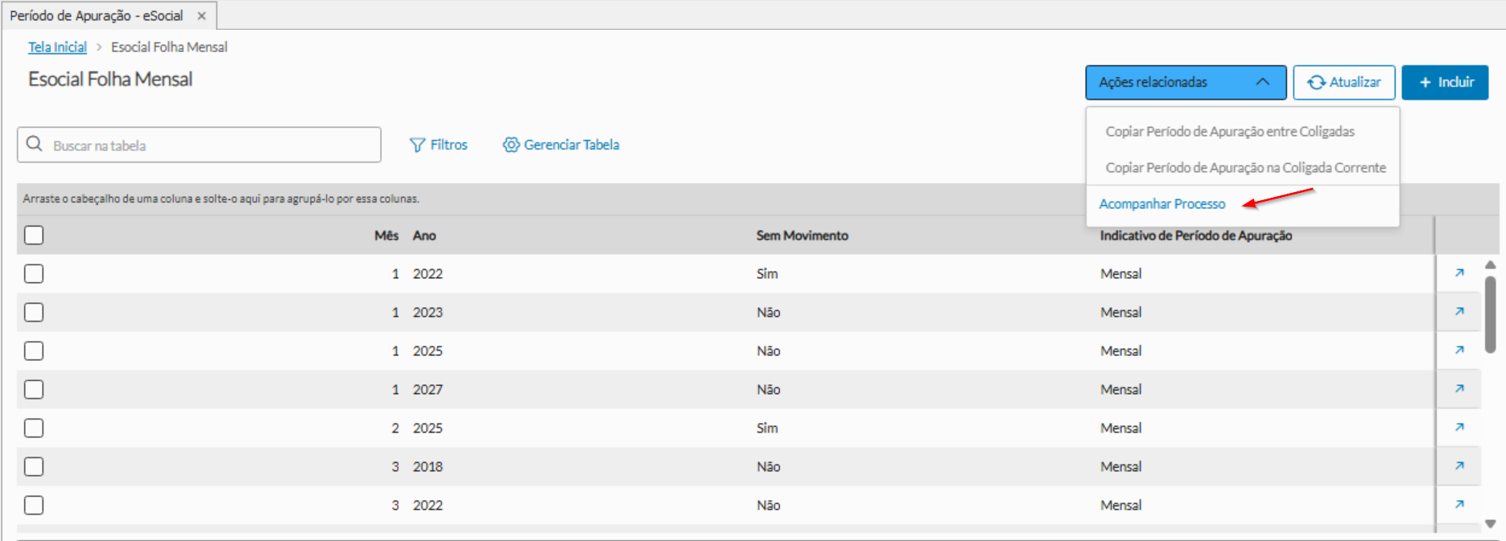The width and height of the screenshot is (1506, 541).
Task: Check the row for month 1 of 2025
Action: [34, 350]
